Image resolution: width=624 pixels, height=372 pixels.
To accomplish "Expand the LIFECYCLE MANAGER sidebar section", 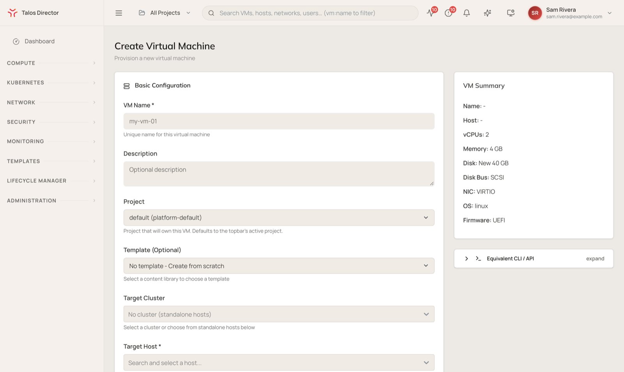I will (51, 181).
